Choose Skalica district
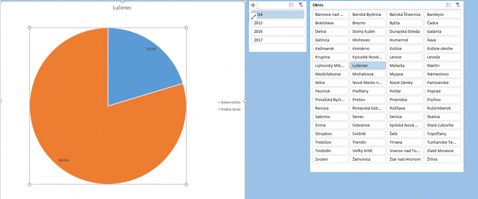This screenshot has width=478, height=199. point(442,117)
